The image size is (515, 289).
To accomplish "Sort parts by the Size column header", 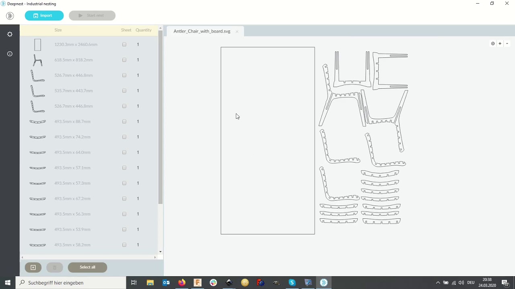I will [58, 30].
